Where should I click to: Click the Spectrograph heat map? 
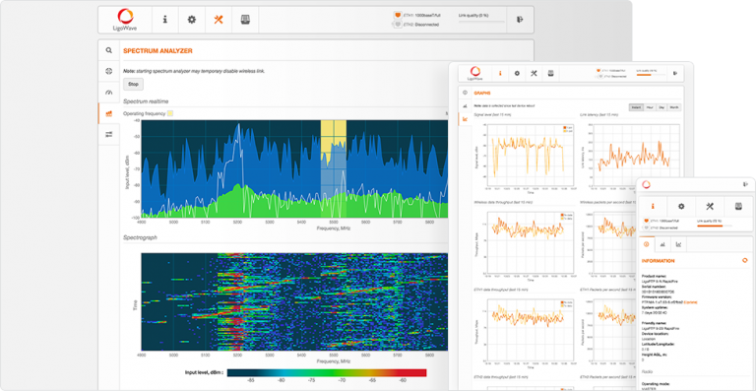[x=294, y=301]
